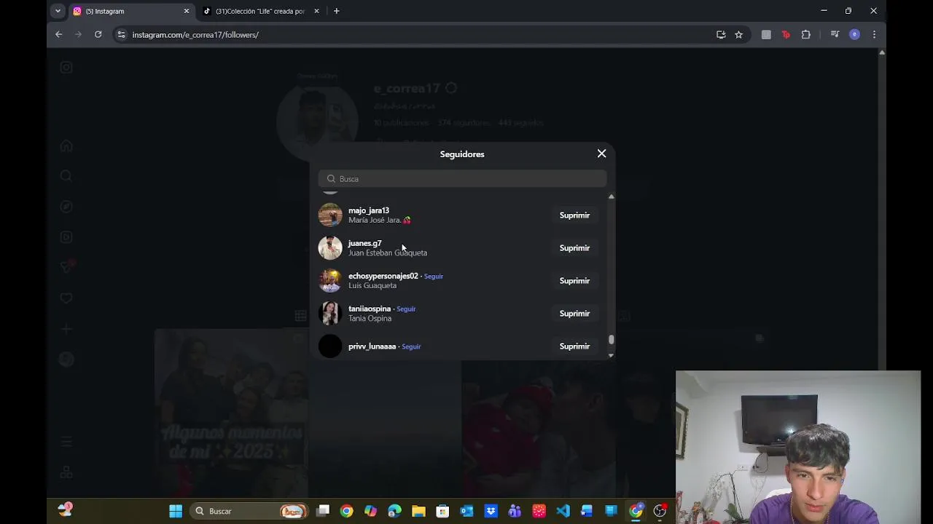Open the majo_jara13 username link
This screenshot has width=933, height=524.
coord(369,210)
